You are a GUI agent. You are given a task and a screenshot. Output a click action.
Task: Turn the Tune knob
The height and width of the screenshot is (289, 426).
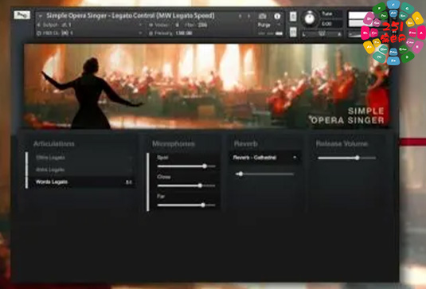coord(309,18)
